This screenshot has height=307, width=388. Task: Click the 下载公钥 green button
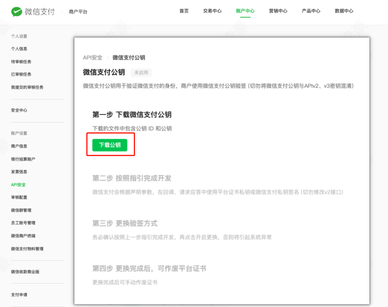pyautogui.click(x=110, y=145)
